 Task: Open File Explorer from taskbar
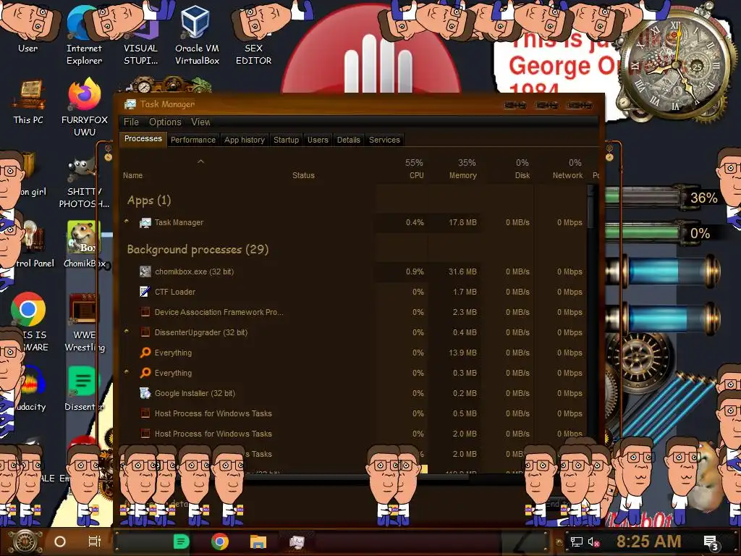pos(258,542)
